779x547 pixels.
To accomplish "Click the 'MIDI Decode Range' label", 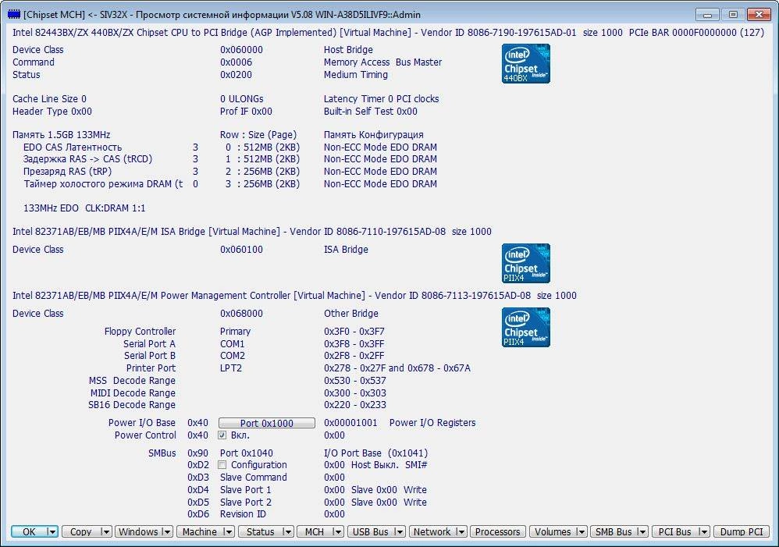I will click(133, 393).
